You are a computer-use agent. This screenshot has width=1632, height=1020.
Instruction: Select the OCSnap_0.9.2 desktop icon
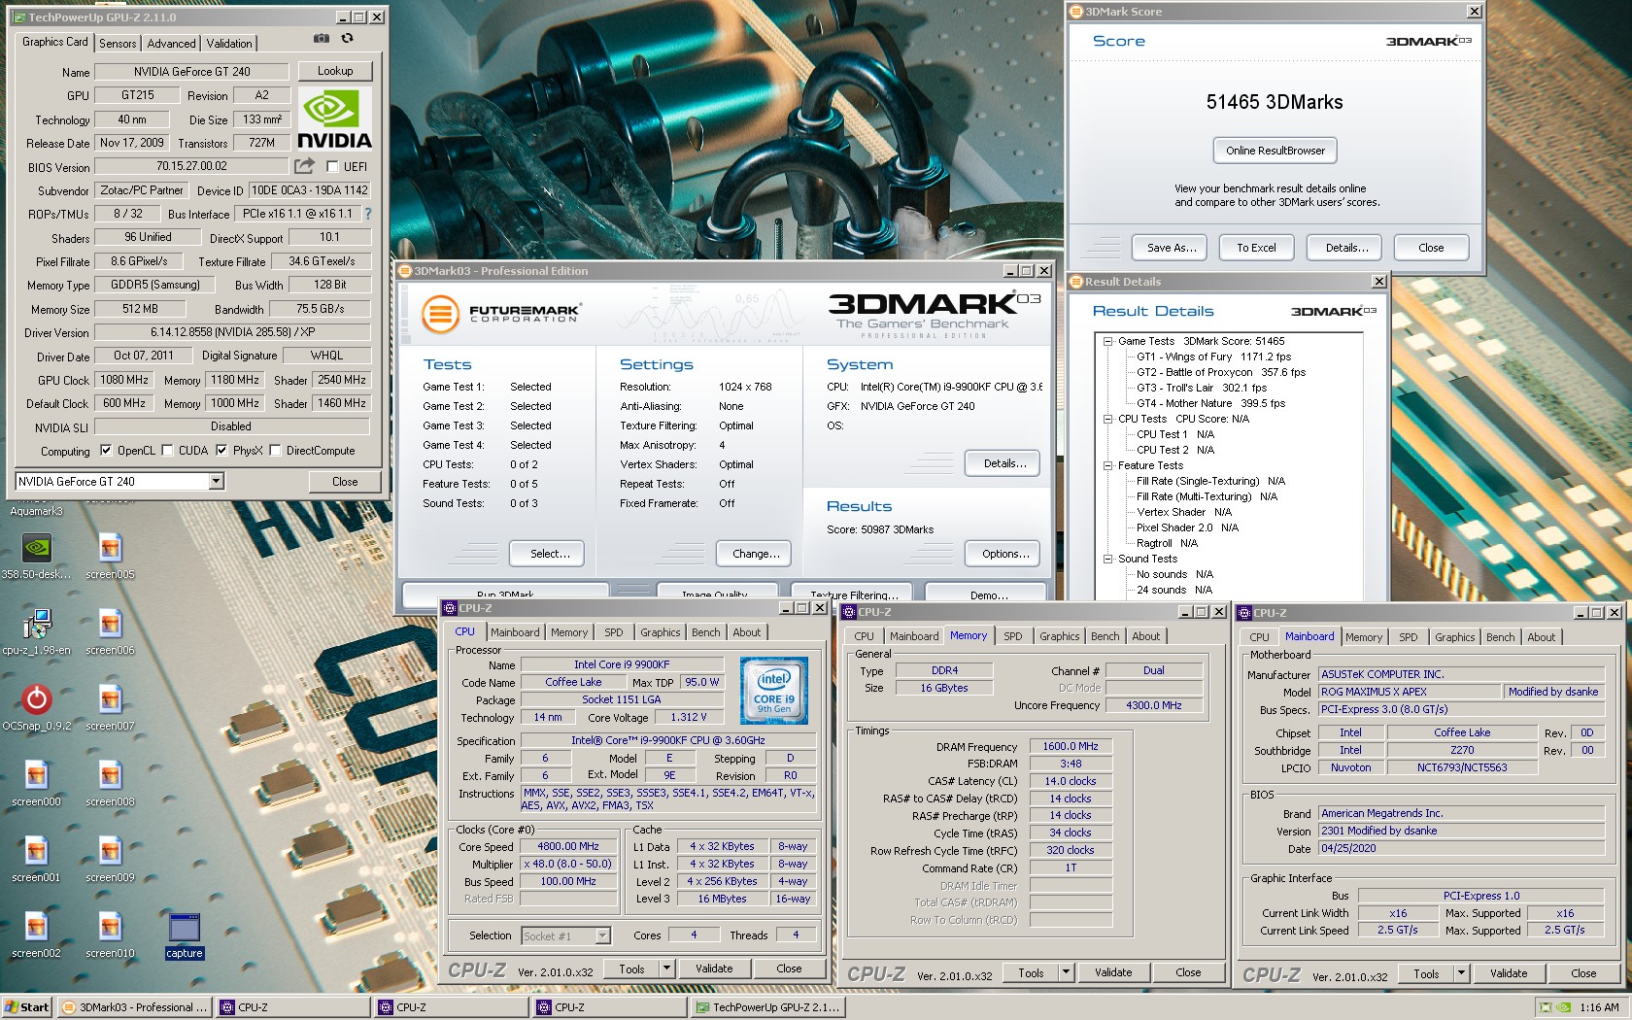[x=36, y=707]
